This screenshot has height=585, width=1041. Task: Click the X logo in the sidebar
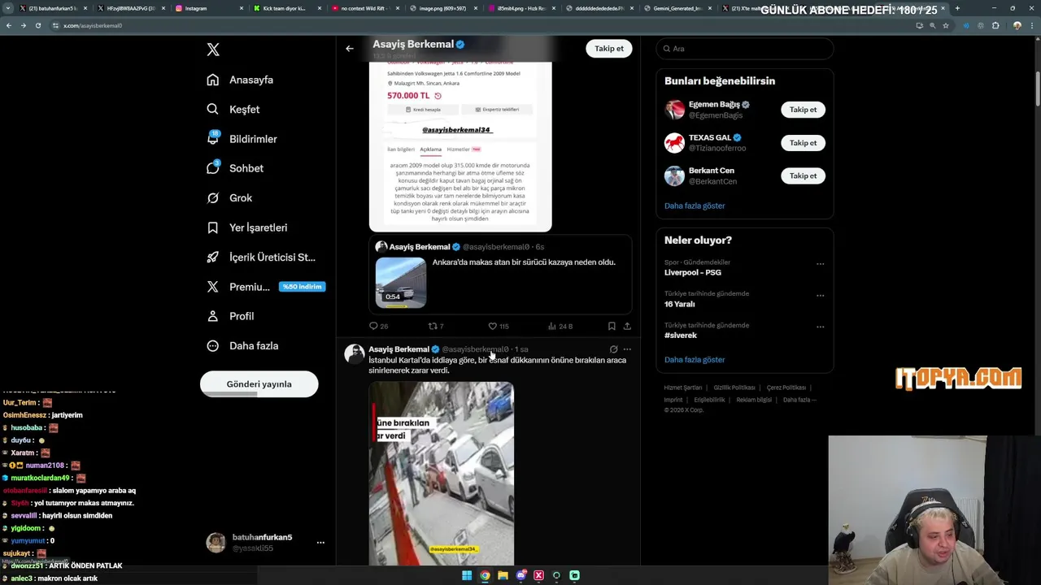coord(213,50)
